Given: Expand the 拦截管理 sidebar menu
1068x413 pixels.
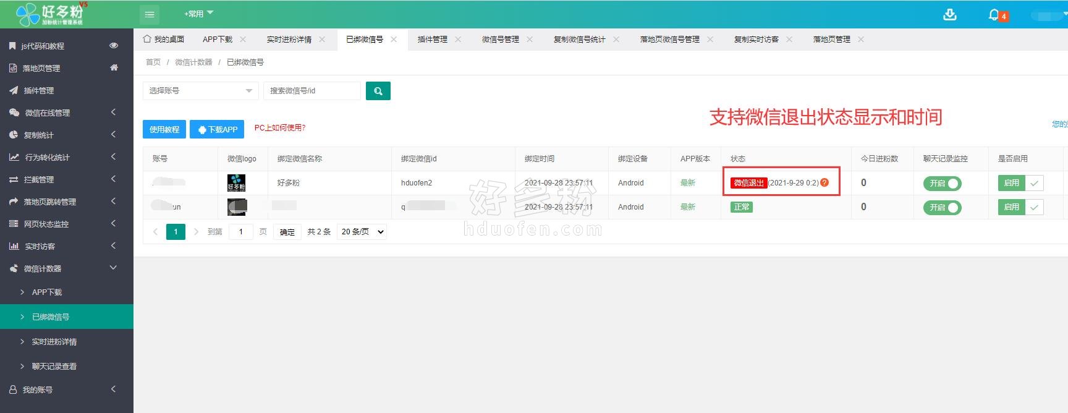Looking at the screenshot, I should (113, 179).
